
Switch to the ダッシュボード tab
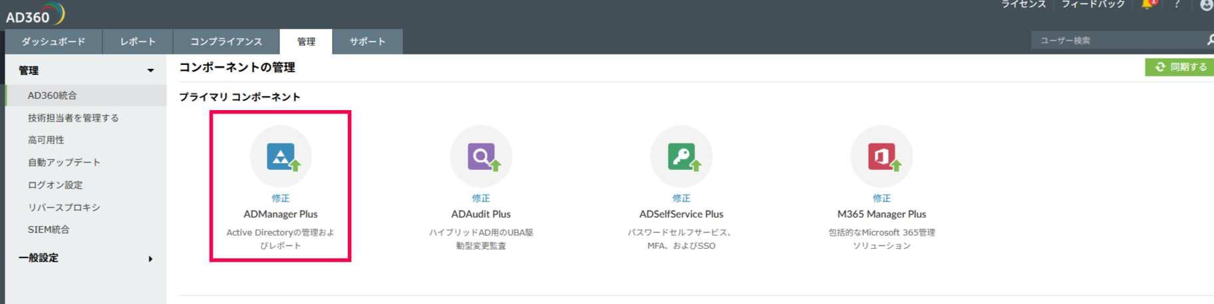click(x=53, y=41)
